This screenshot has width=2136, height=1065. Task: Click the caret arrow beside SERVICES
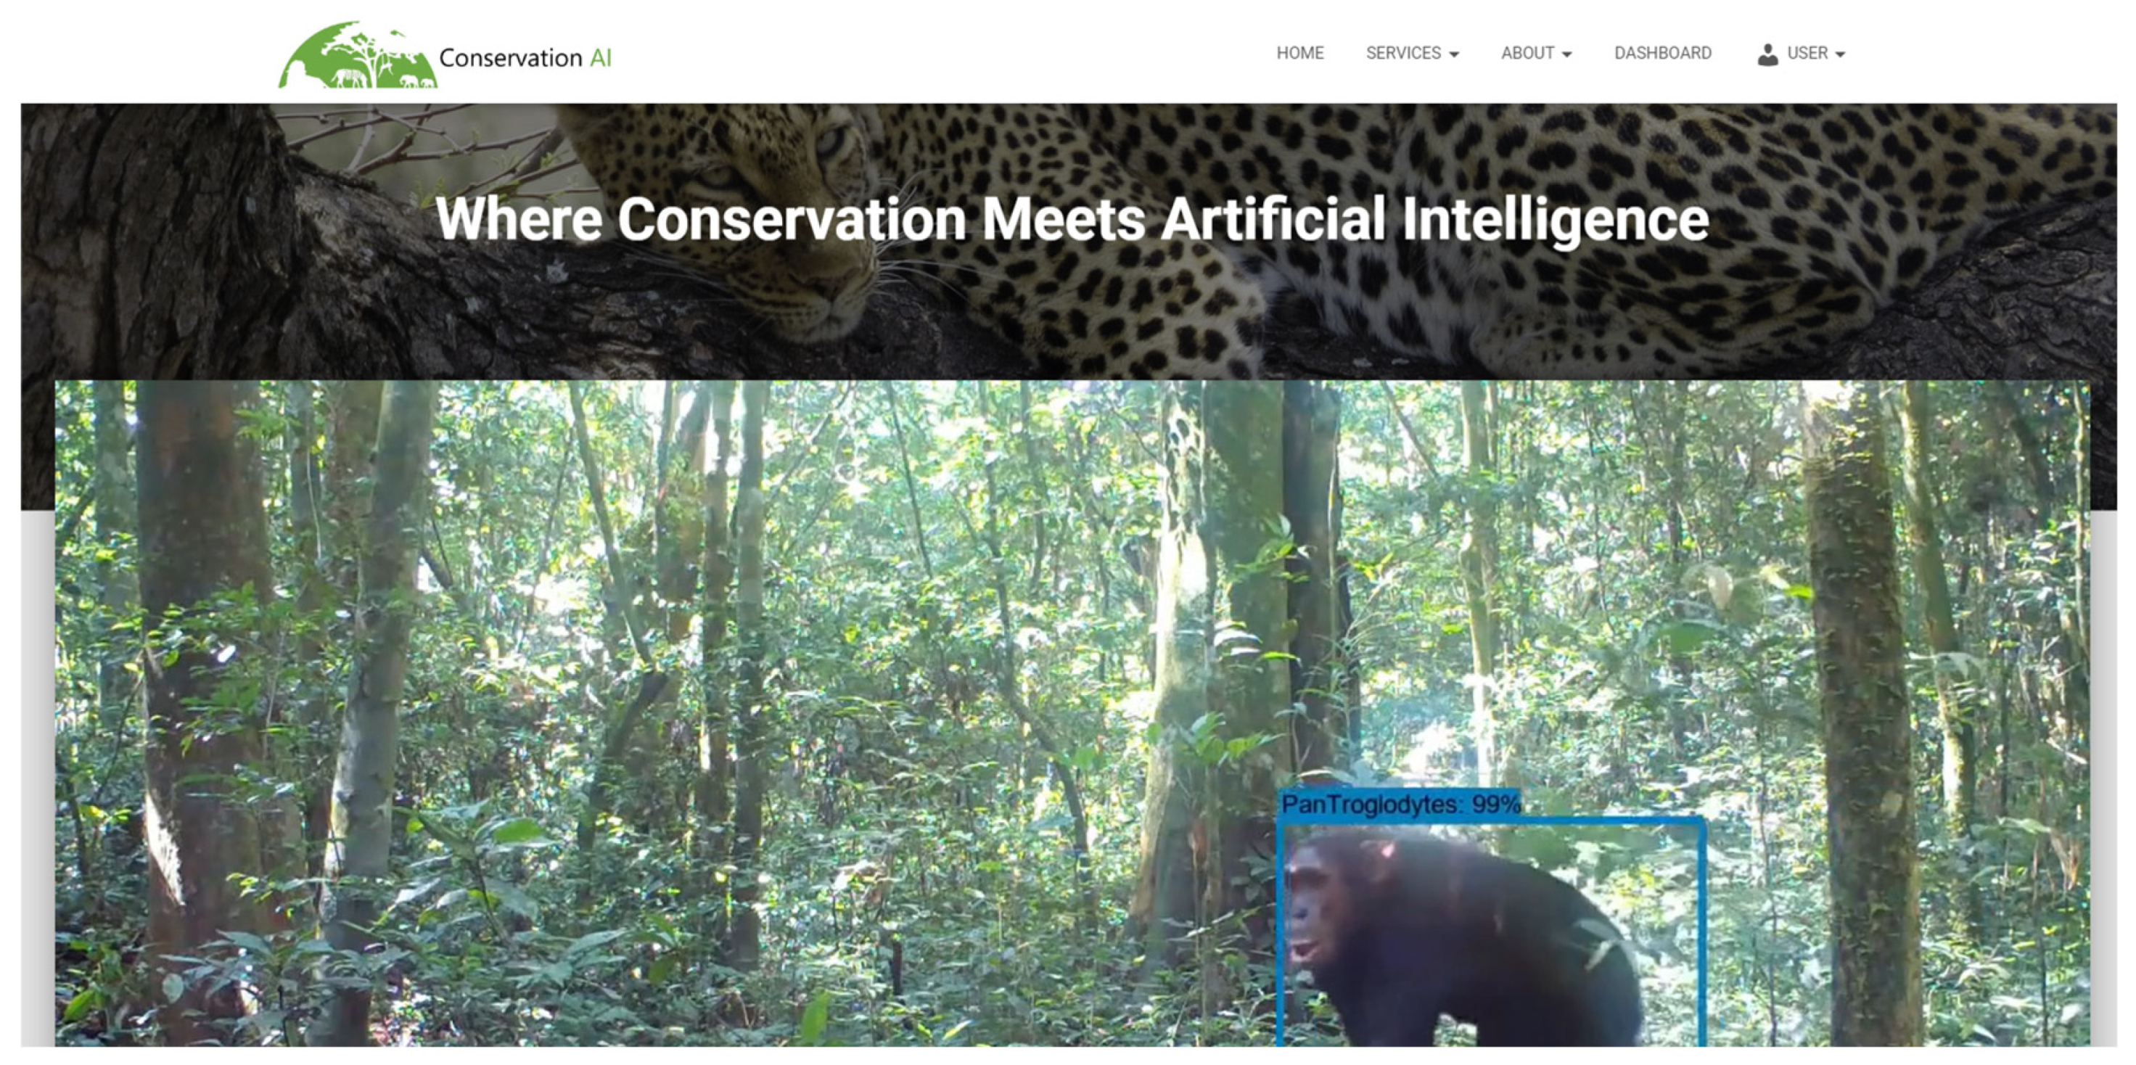[1453, 54]
